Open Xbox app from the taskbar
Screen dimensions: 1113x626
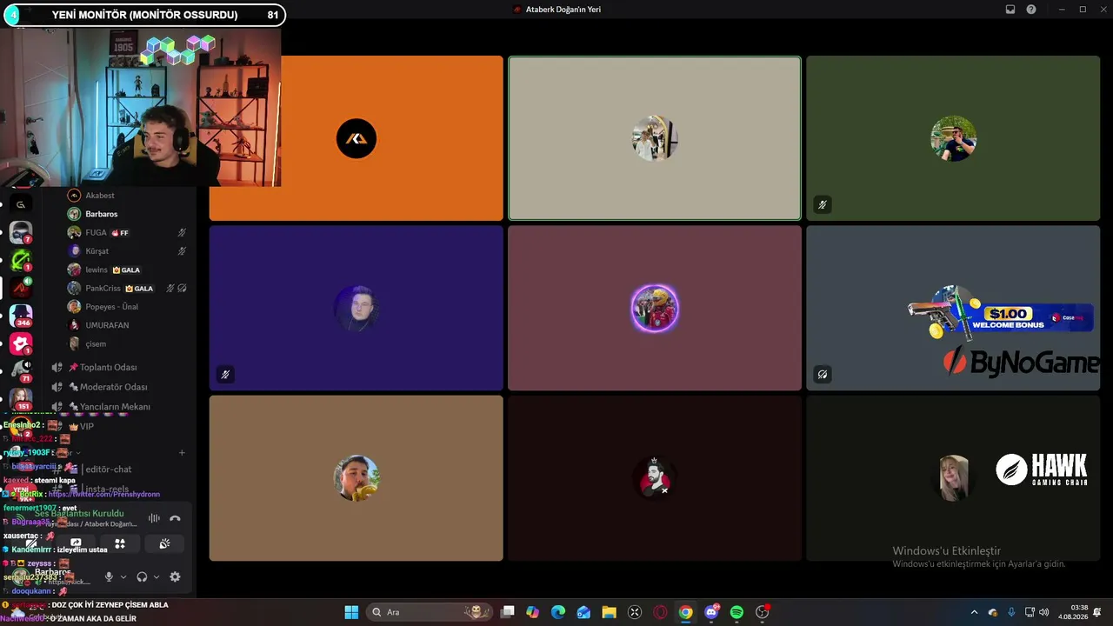635,612
